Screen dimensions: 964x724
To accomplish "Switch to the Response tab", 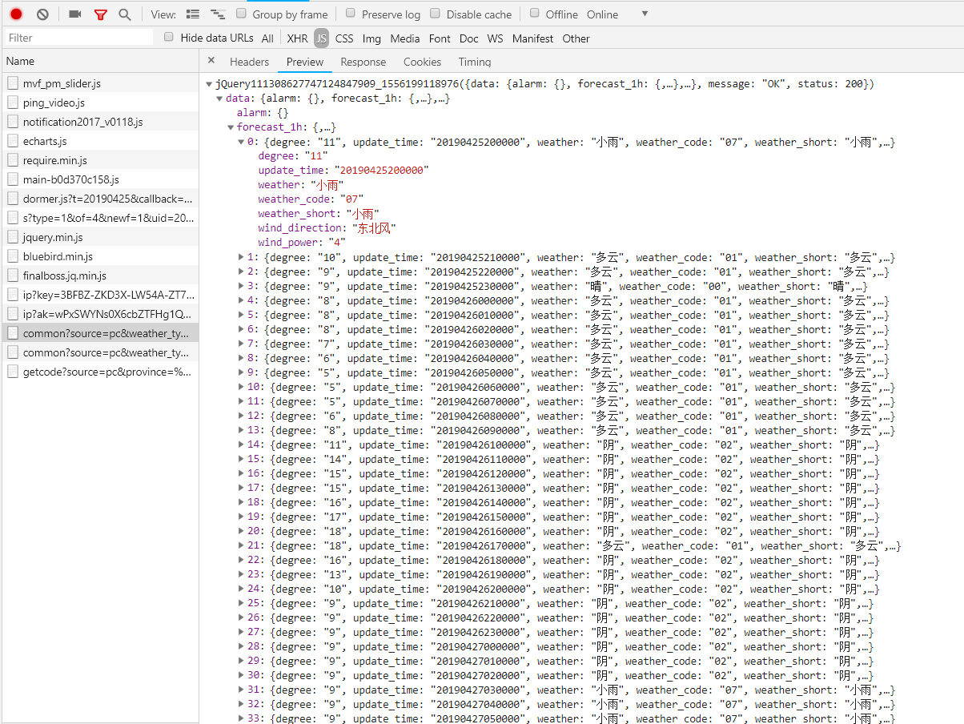I will 363,62.
